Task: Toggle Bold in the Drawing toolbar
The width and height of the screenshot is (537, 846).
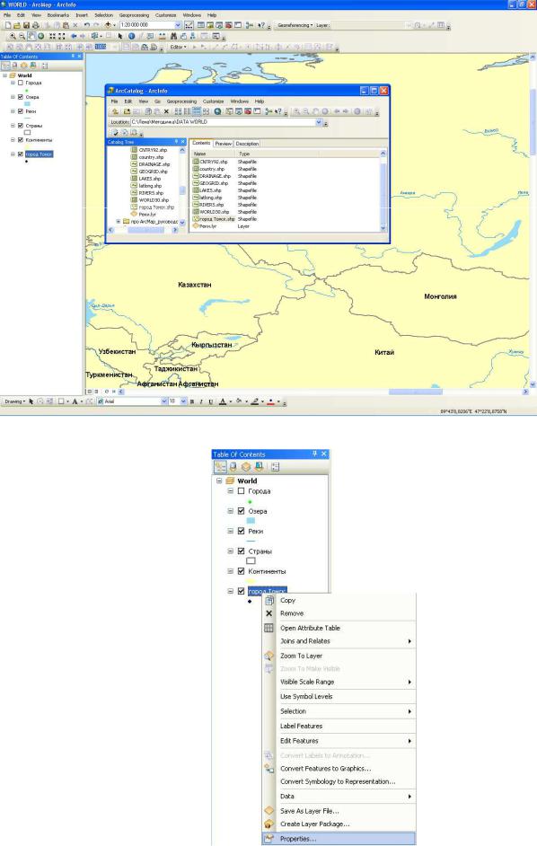Action: [191, 401]
